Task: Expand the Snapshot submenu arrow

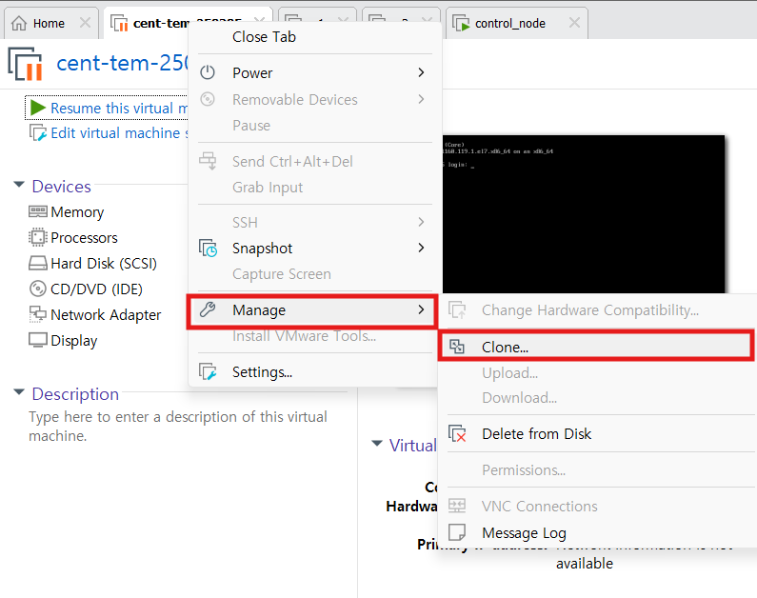Action: pyautogui.click(x=421, y=248)
